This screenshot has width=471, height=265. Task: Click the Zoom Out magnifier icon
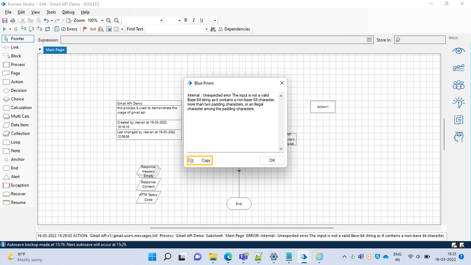[116, 21]
